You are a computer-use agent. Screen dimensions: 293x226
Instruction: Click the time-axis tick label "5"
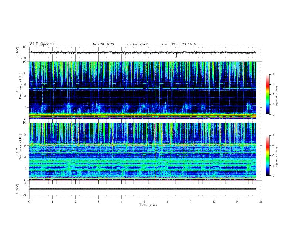point(145,202)
